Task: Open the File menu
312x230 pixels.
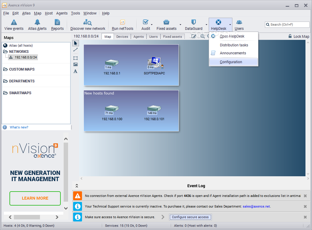Action: (6, 13)
